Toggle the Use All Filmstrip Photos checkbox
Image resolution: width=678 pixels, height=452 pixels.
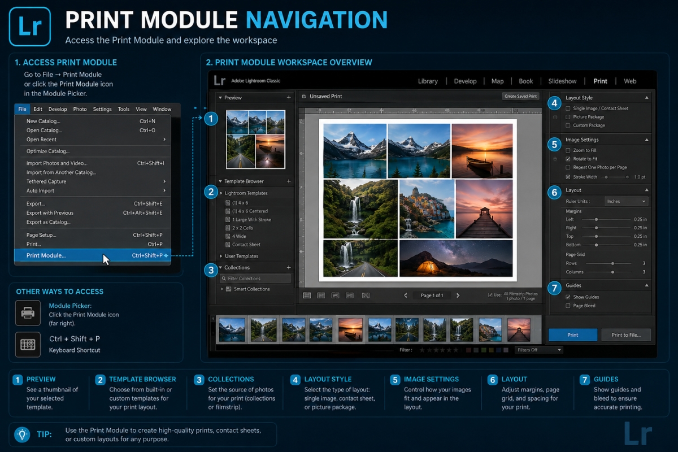click(x=490, y=294)
